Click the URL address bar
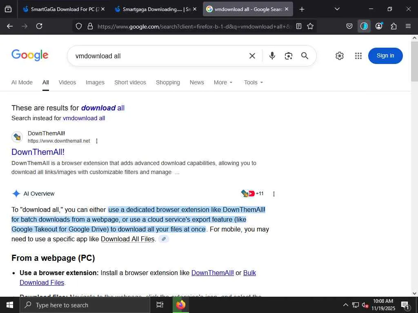Screen dimensions: 418x313 (194, 26)
